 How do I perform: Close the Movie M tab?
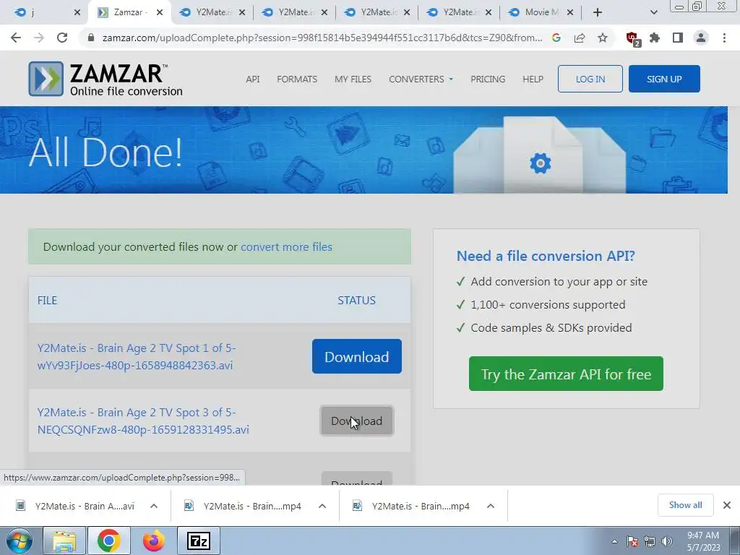[570, 12]
